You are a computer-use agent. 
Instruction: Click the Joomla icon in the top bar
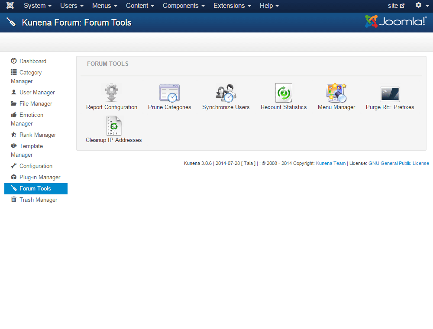coord(10,6)
